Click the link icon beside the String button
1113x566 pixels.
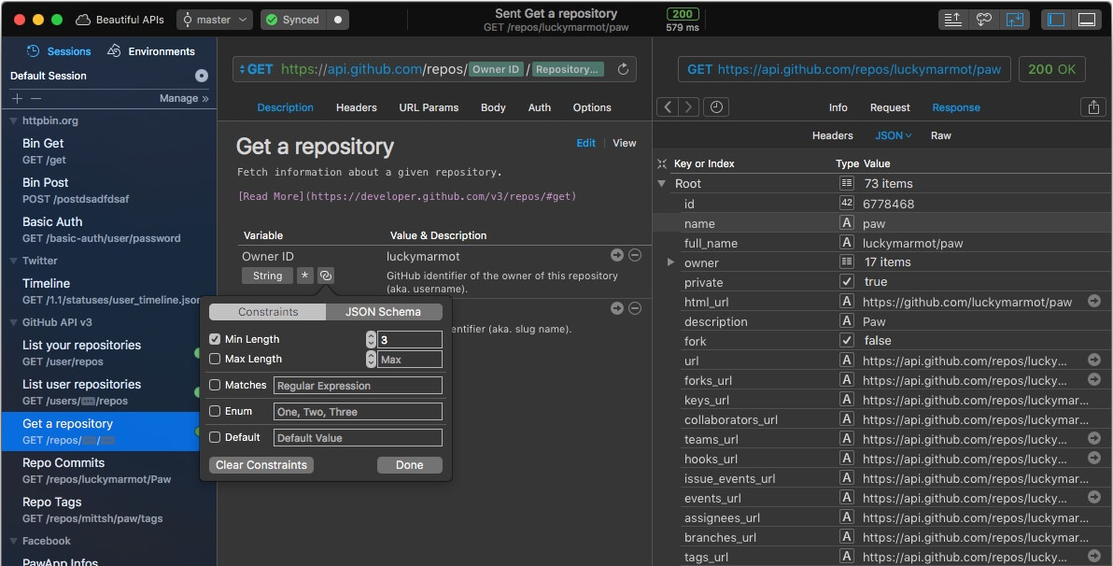click(x=325, y=276)
